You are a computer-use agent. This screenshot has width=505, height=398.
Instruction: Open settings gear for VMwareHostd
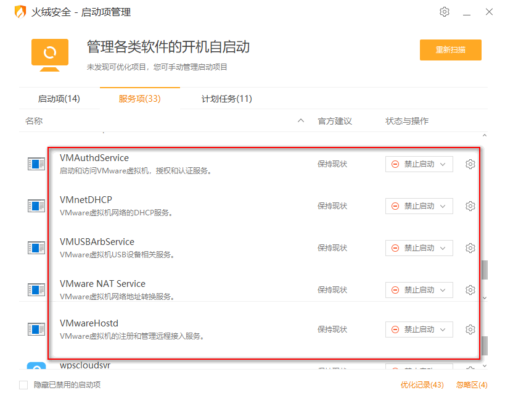[x=470, y=330]
